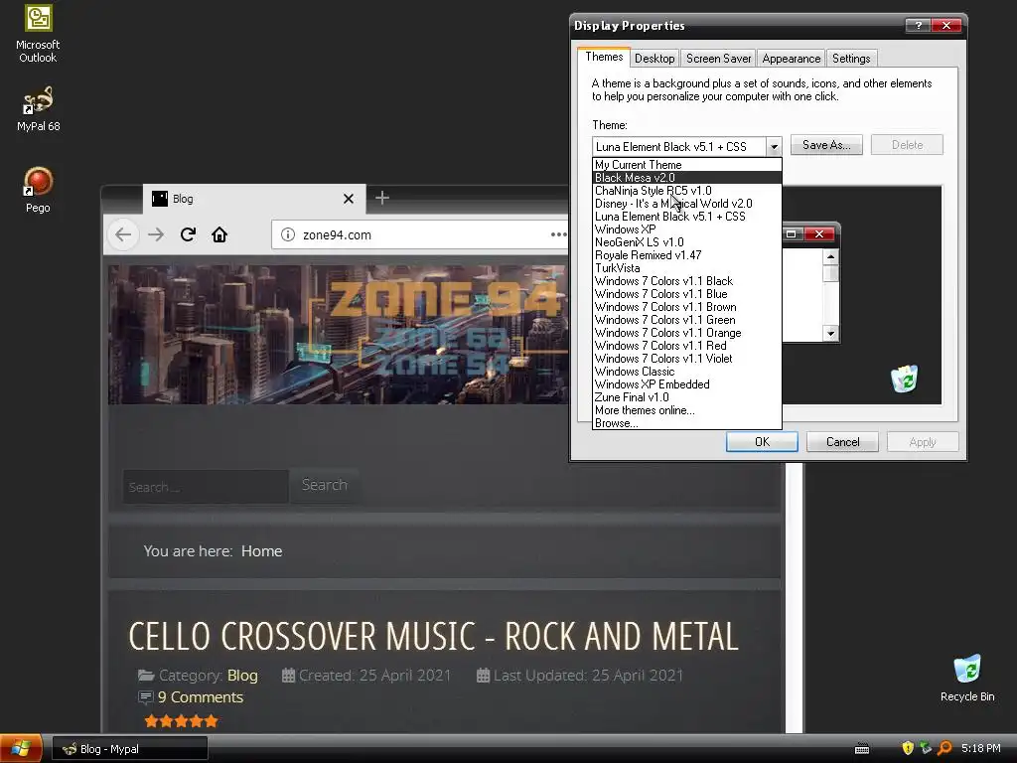Click the five-star article rating
This screenshot has height=763, width=1017.
(181, 721)
